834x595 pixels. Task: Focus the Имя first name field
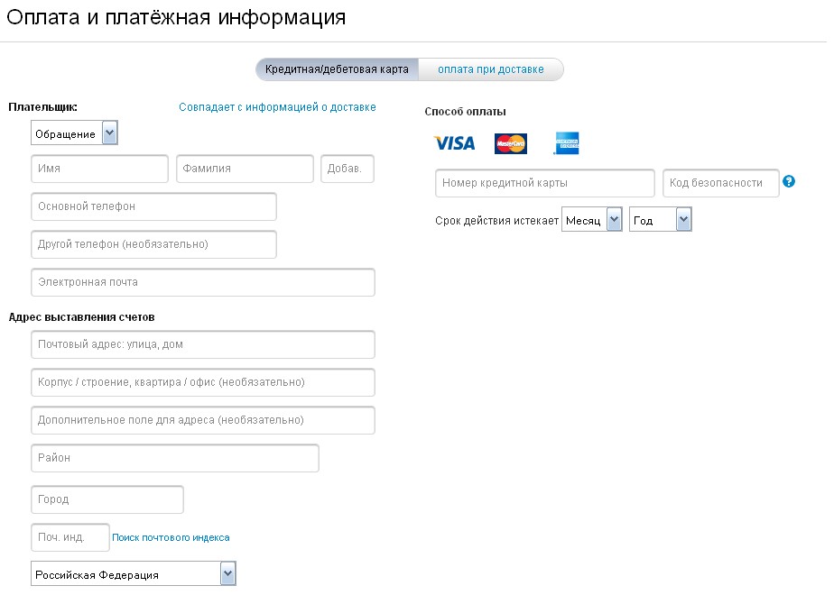tap(99, 169)
